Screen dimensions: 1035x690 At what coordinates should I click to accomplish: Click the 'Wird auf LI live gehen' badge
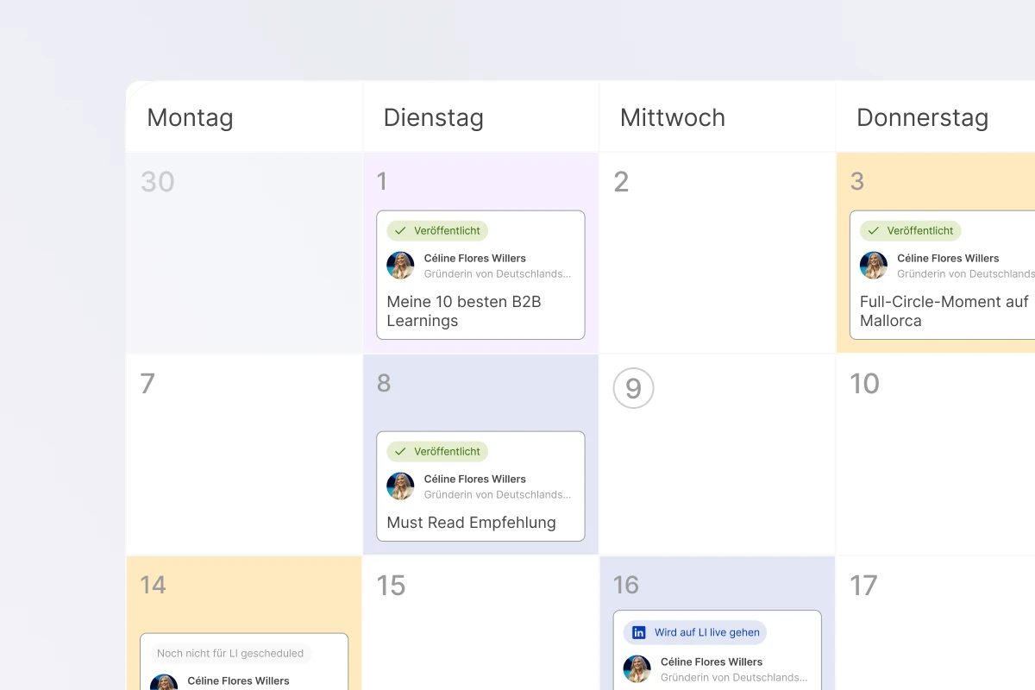pos(695,632)
